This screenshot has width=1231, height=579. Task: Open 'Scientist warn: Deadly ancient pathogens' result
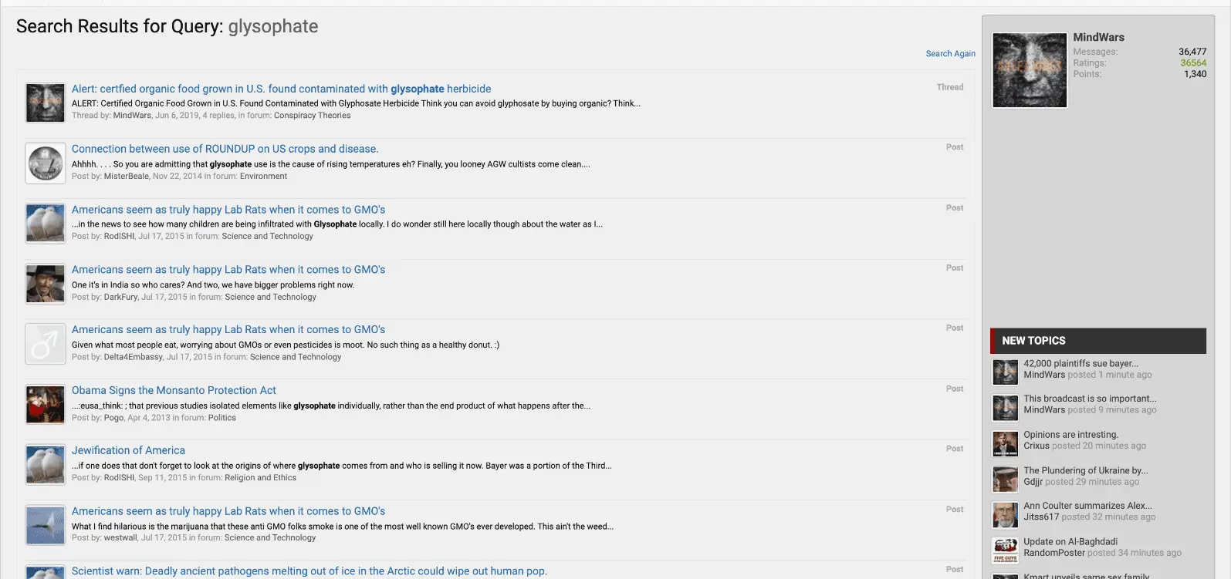tap(309, 571)
